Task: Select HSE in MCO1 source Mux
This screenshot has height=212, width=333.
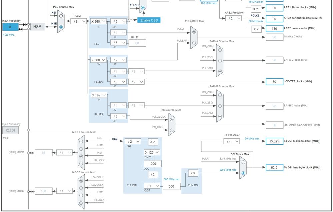Action: pyautogui.click(x=81, y=149)
